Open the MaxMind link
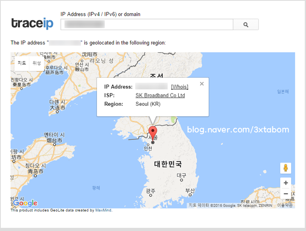 (x=103, y=210)
